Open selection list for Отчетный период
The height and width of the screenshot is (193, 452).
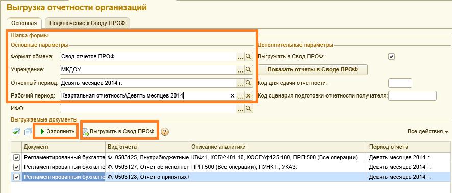tap(241, 83)
